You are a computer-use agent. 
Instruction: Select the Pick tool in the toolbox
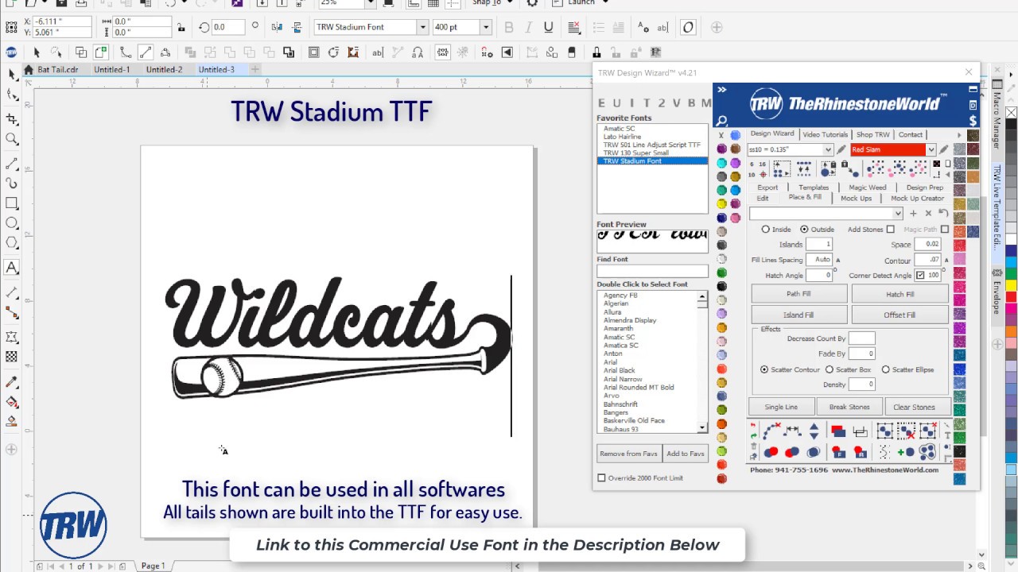[11, 74]
